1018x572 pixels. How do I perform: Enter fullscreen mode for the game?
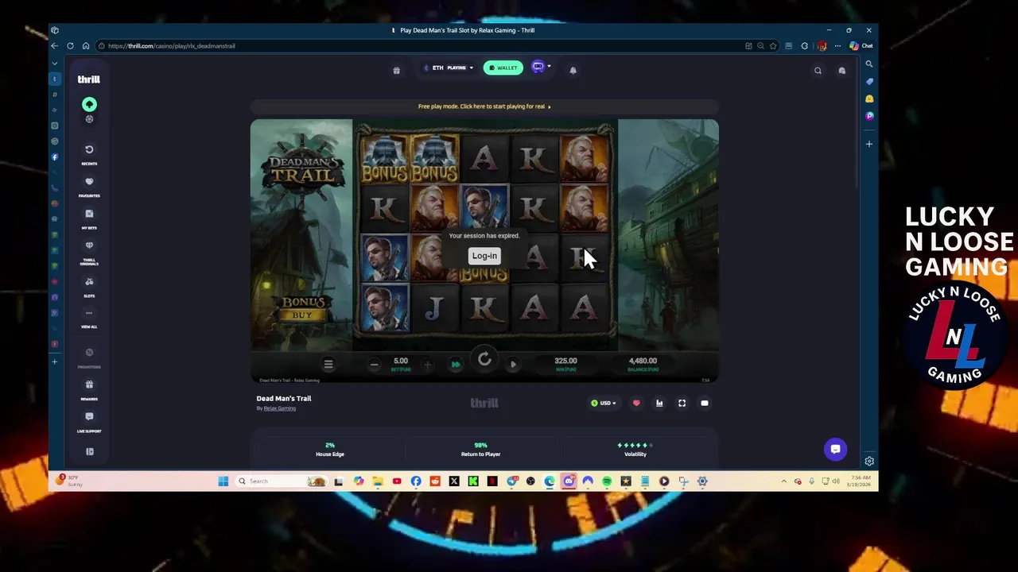[x=682, y=404]
